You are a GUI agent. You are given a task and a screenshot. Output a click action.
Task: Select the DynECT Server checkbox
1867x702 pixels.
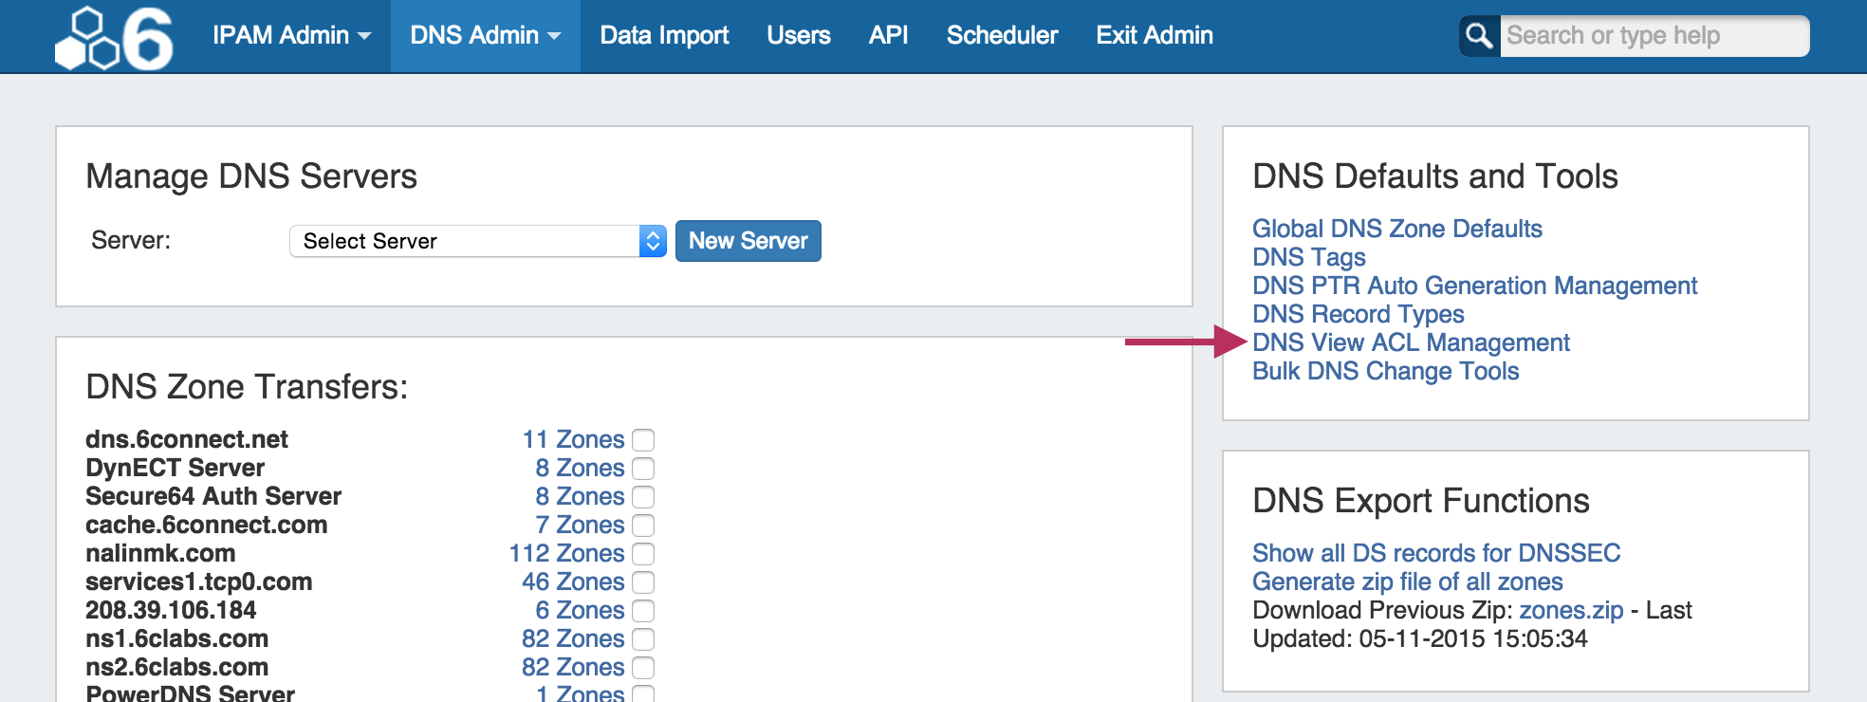(643, 469)
